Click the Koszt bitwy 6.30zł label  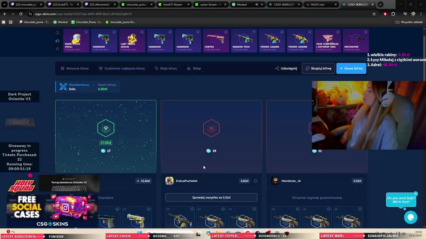107,87
